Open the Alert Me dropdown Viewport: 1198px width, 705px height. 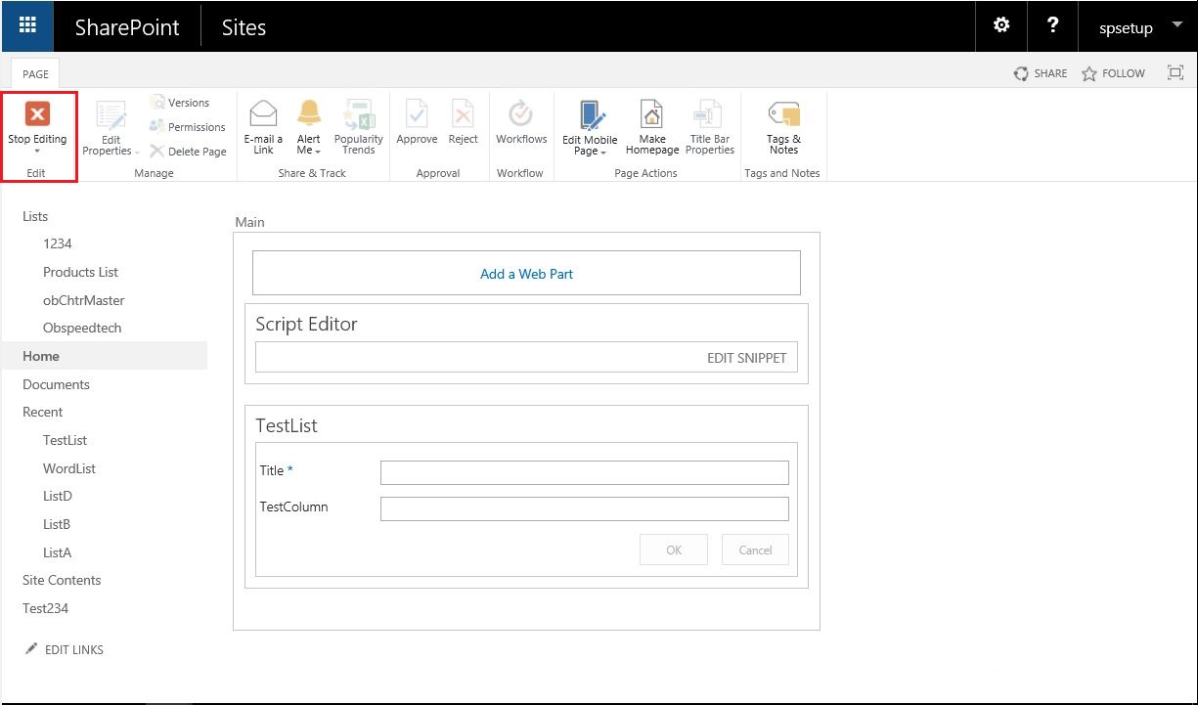pos(309,127)
